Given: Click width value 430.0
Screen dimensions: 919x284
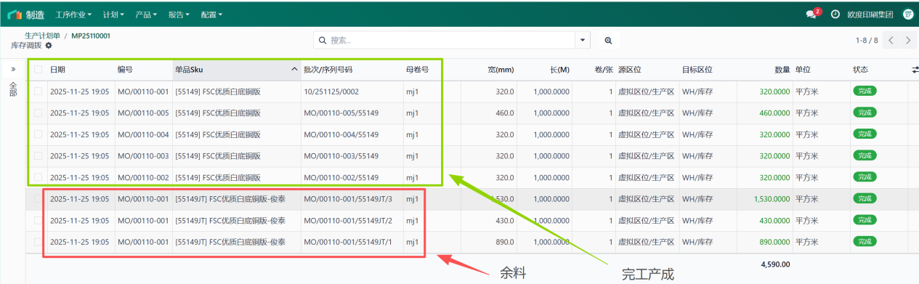Looking at the screenshot, I should click(505, 220).
